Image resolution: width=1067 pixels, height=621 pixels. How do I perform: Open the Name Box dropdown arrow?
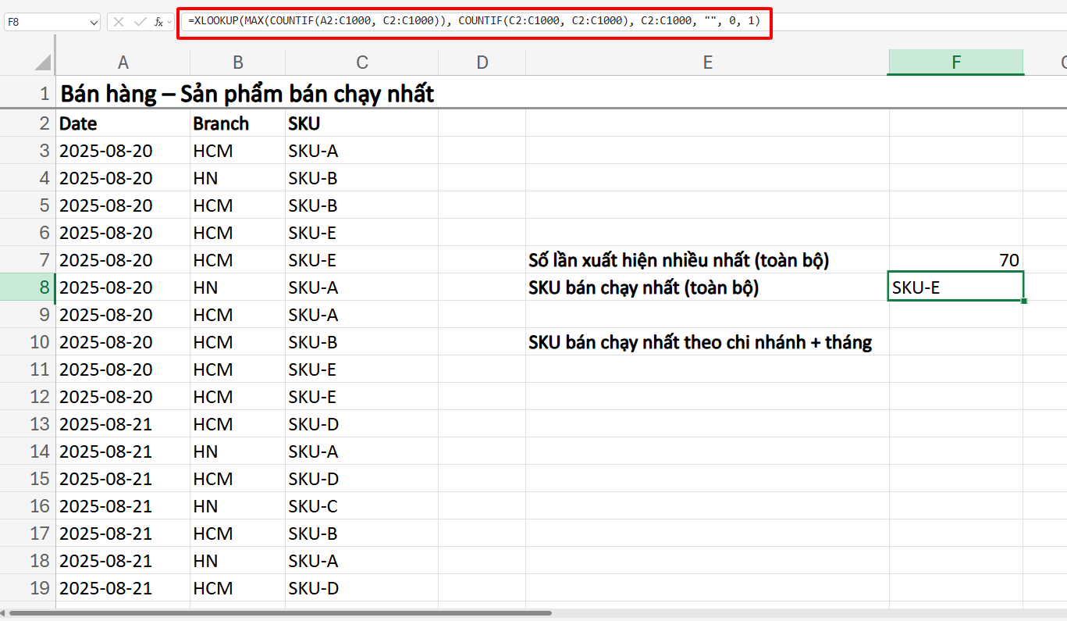92,22
